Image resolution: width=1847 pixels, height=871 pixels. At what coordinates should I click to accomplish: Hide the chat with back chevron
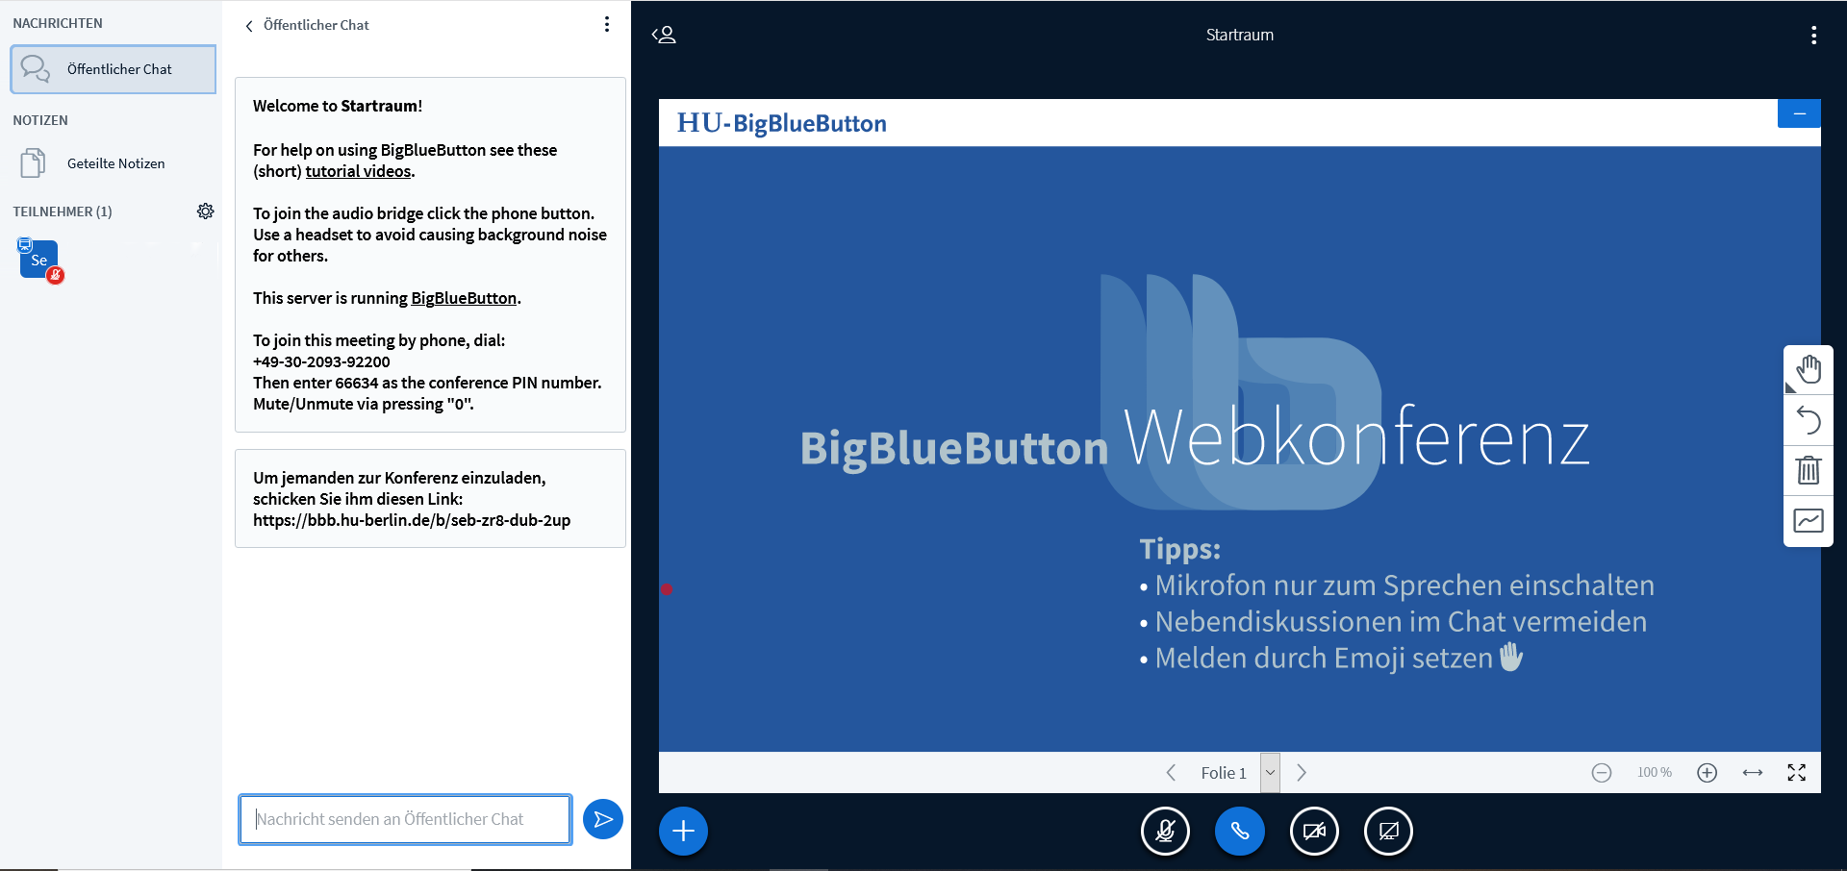pos(249,26)
